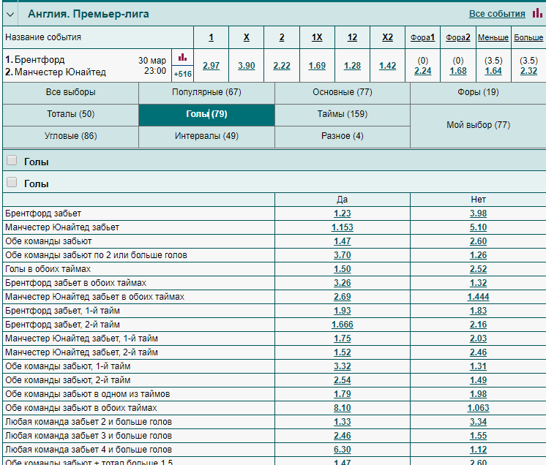Bet Нет 1.063 Обе забьют в обоих таймах
This screenshot has width=546, height=465.
tap(478, 408)
